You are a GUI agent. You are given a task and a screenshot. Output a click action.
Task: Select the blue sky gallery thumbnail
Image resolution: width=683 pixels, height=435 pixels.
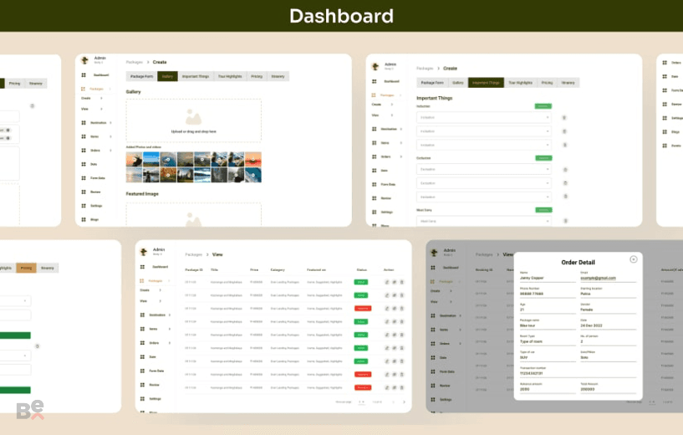tap(151, 159)
